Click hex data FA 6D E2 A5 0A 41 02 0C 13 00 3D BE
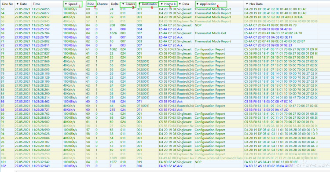The height and width of the screenshot is (172, 330). point(271,162)
